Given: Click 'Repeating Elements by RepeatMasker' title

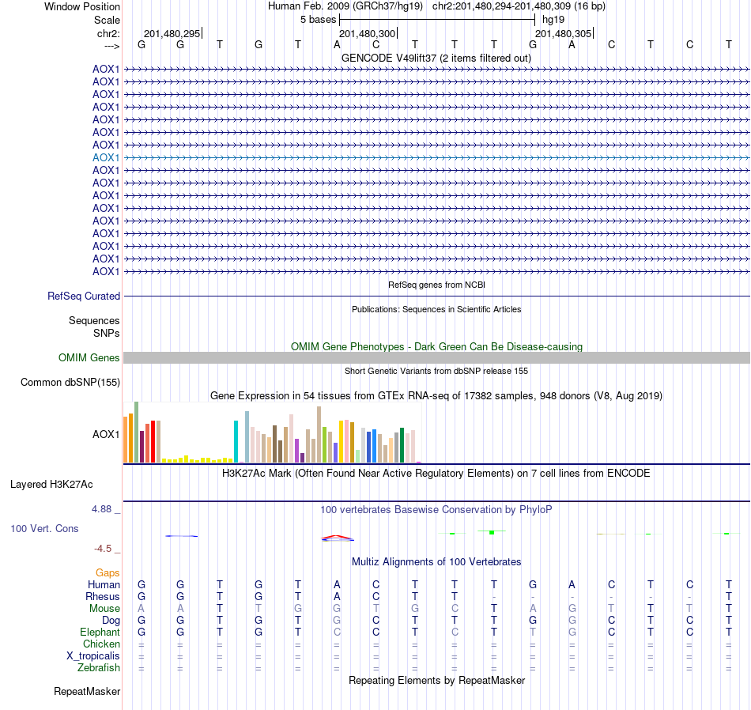Looking at the screenshot, I should point(437,681).
